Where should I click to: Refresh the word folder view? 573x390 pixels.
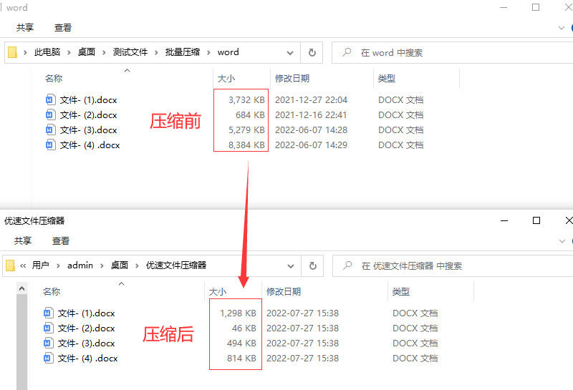[312, 52]
